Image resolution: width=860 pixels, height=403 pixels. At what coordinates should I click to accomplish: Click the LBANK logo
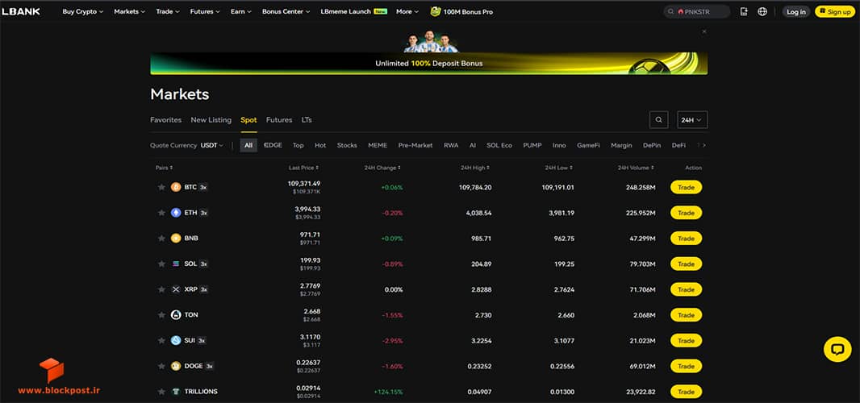(x=21, y=11)
